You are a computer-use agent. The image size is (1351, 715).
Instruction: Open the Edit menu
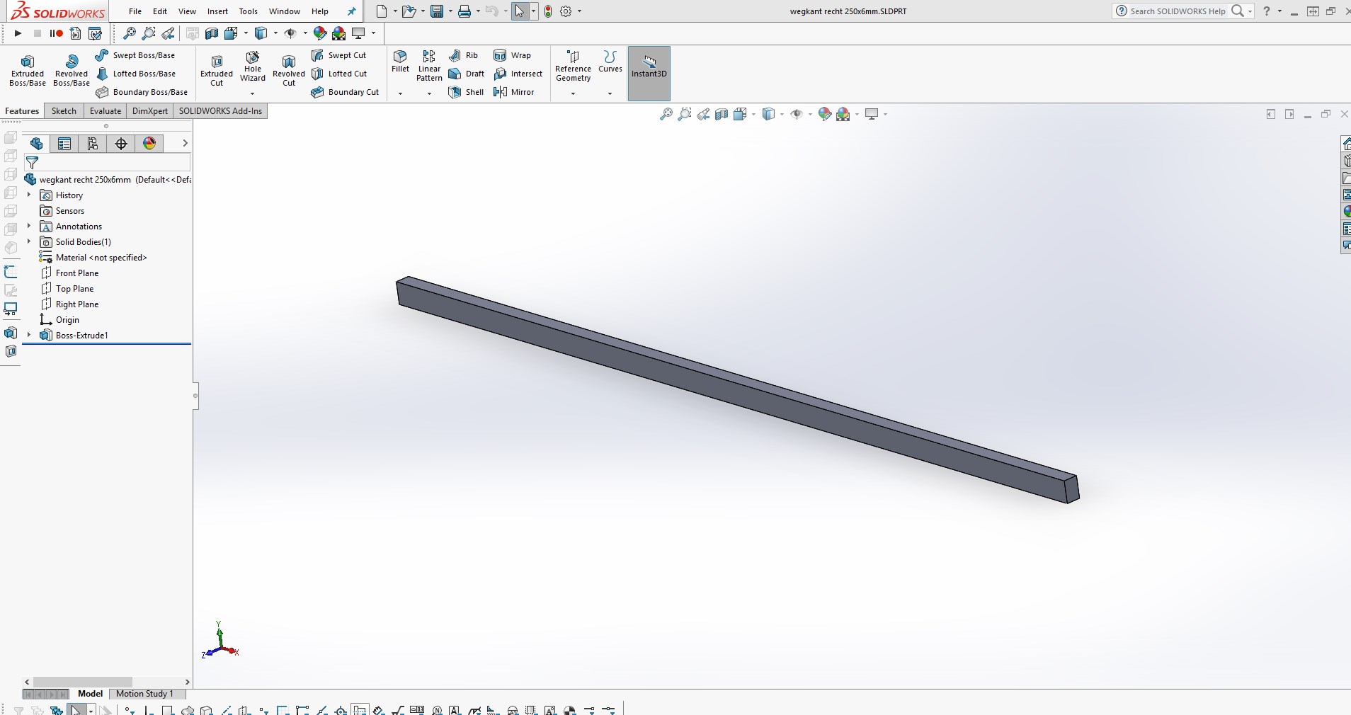160,11
